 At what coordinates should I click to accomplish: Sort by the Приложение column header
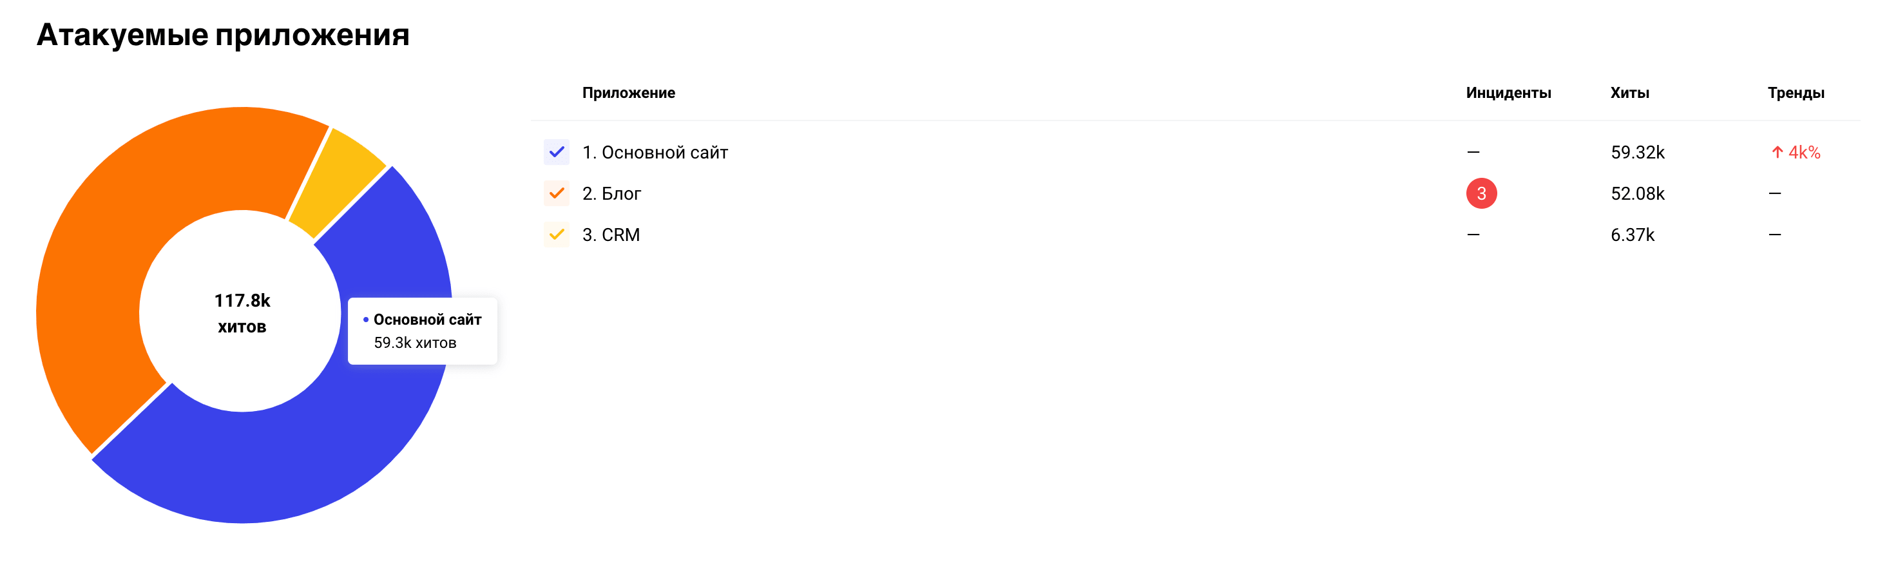(x=629, y=93)
